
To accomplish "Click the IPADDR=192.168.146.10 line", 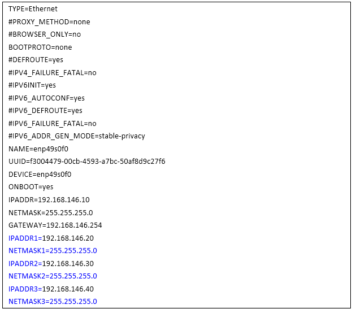I will 49,200.
